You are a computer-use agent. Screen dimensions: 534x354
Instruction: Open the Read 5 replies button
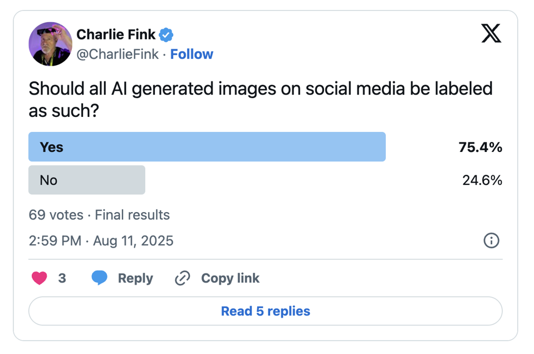click(x=265, y=311)
